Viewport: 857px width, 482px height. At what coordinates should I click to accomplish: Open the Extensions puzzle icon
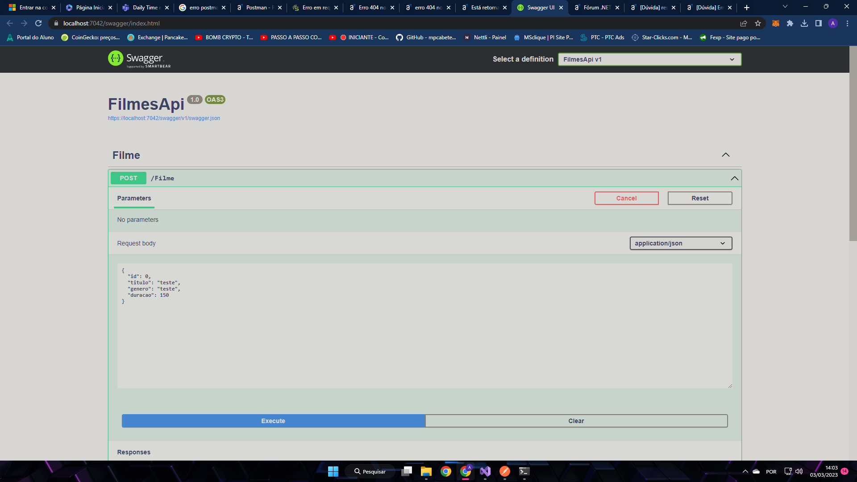click(790, 23)
